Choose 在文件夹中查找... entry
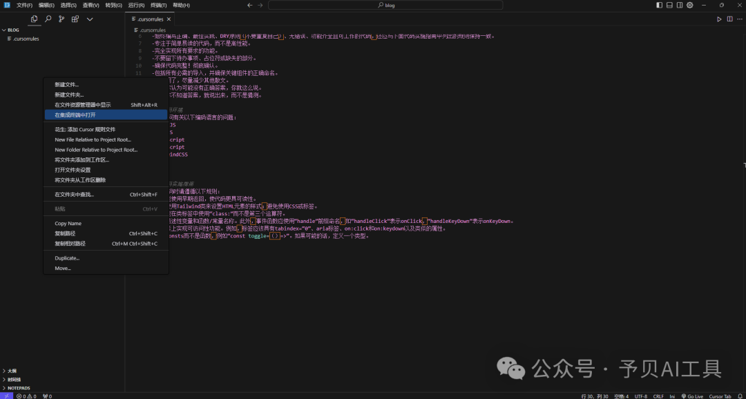This screenshot has width=746, height=399. 106,194
